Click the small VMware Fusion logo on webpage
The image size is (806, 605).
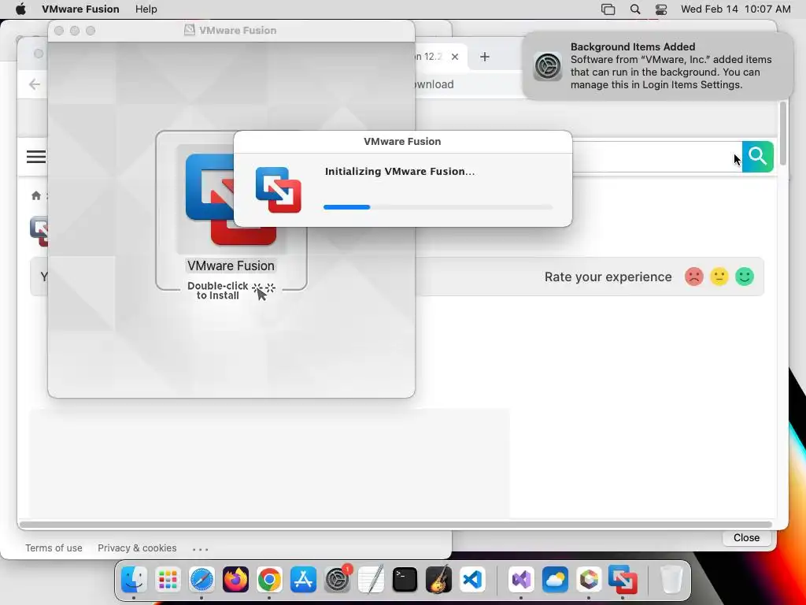[39, 231]
